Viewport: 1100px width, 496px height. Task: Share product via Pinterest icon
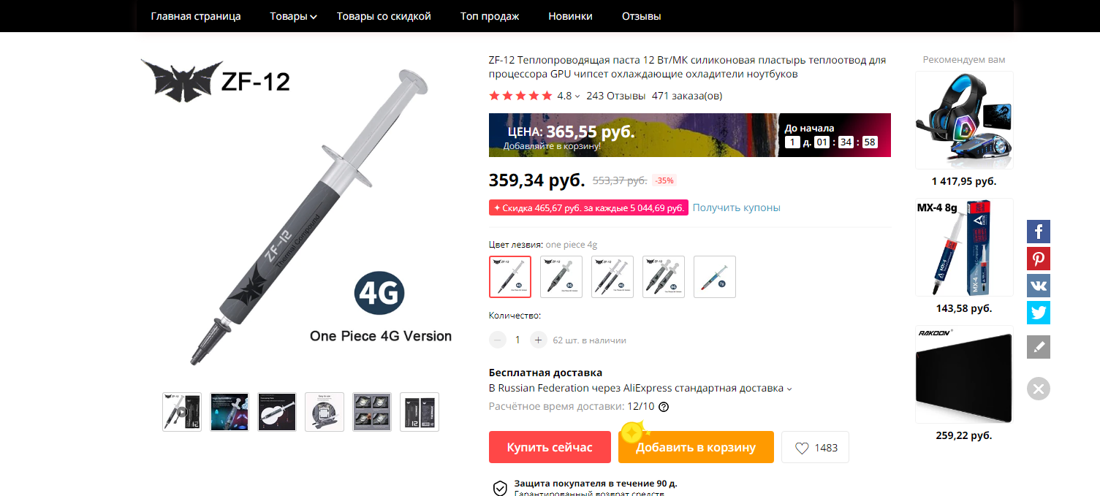1039,259
